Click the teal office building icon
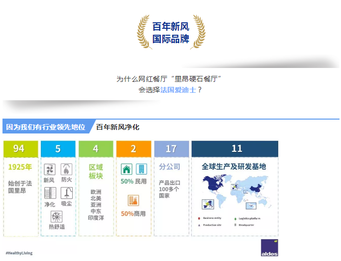The image size is (341, 261). pos(141,169)
